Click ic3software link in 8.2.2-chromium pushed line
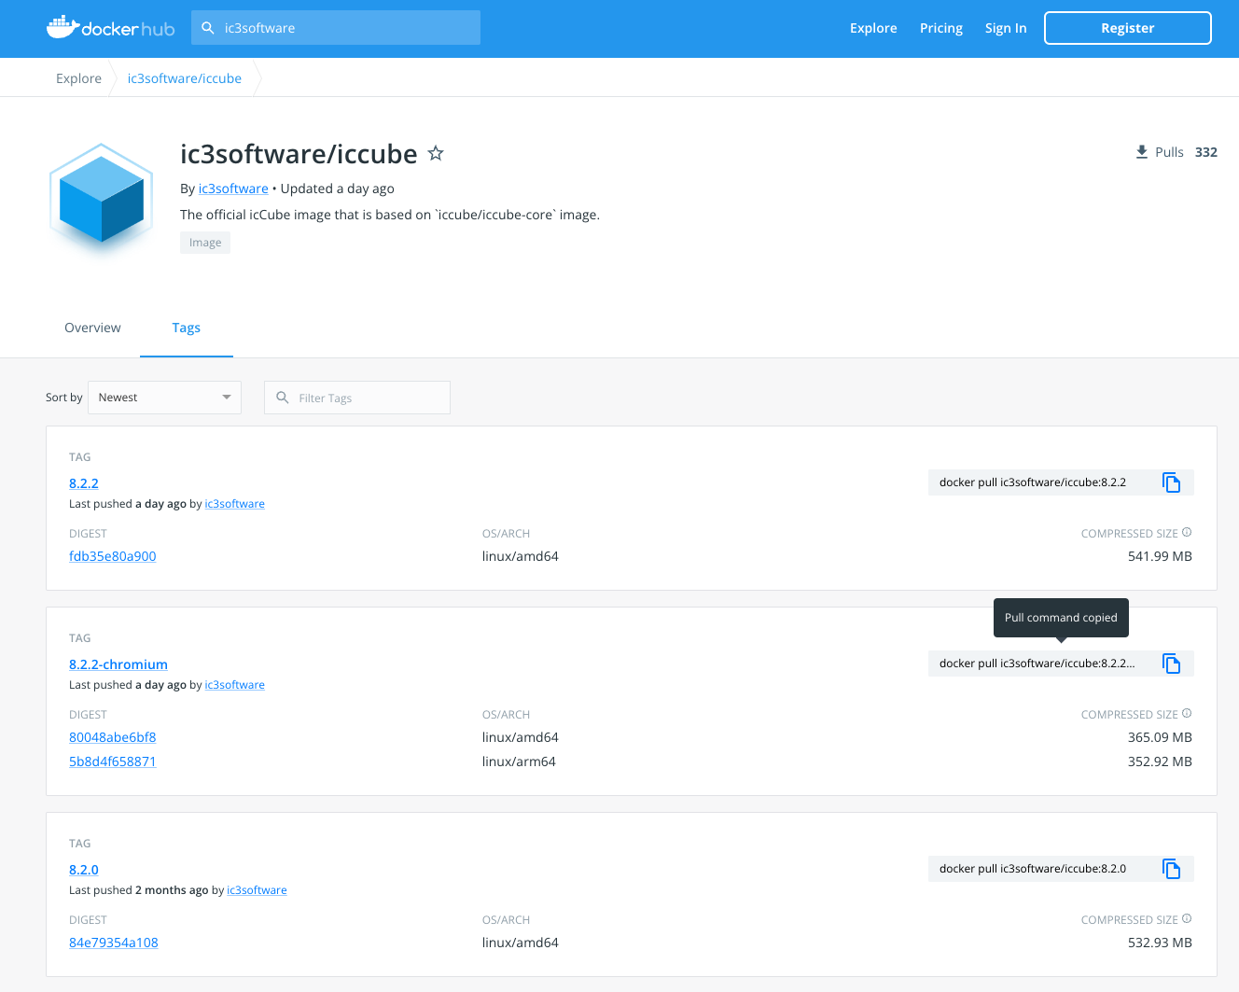Screen dimensions: 1239x992 (x=235, y=685)
